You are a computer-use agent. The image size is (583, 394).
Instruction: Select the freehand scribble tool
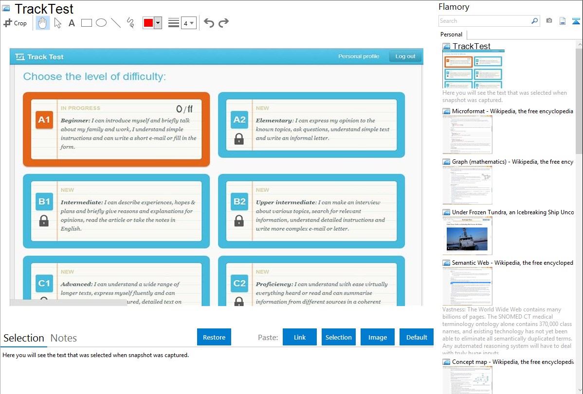pos(130,23)
